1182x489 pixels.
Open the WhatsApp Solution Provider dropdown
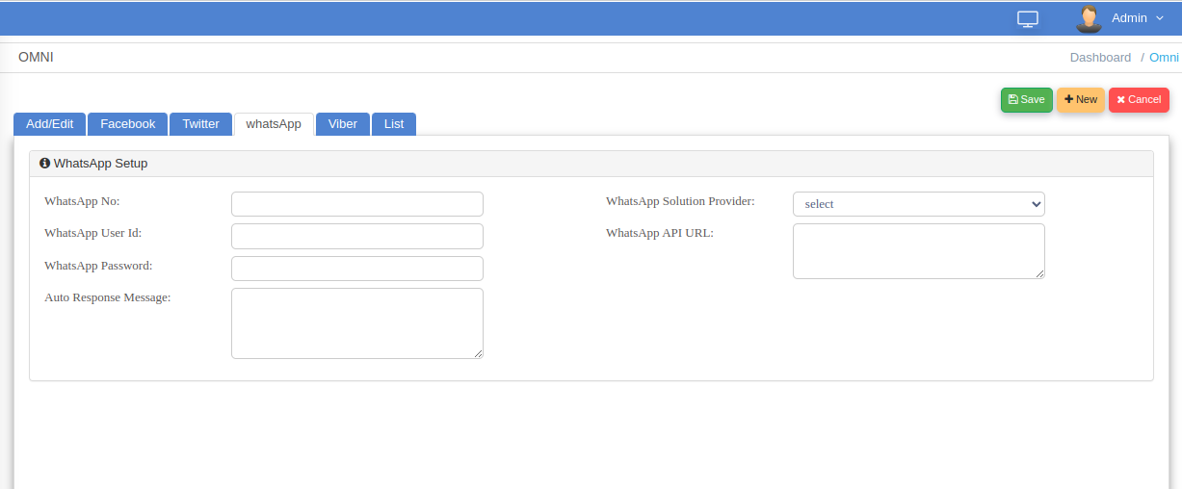click(918, 204)
